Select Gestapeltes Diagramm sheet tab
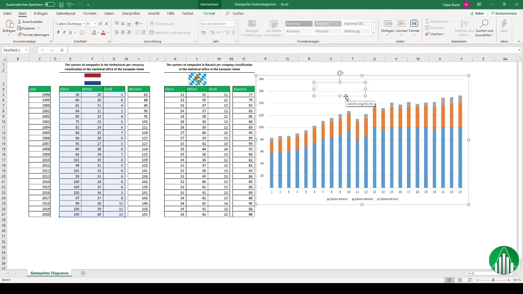The width and height of the screenshot is (523, 294). click(49, 273)
